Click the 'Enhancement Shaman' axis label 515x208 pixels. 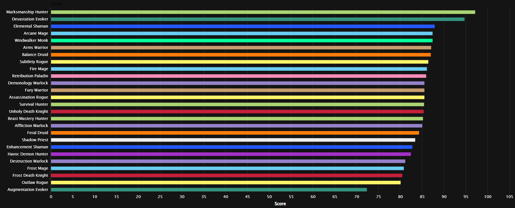28,147
